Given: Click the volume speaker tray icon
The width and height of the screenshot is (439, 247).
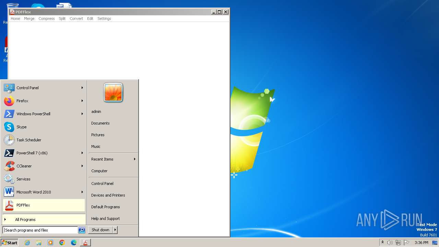Looking at the screenshot, I should (390, 243).
